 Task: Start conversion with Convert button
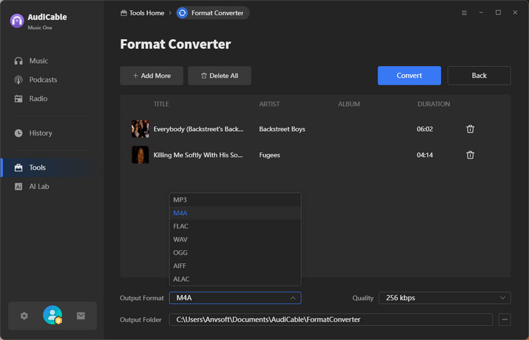click(409, 75)
